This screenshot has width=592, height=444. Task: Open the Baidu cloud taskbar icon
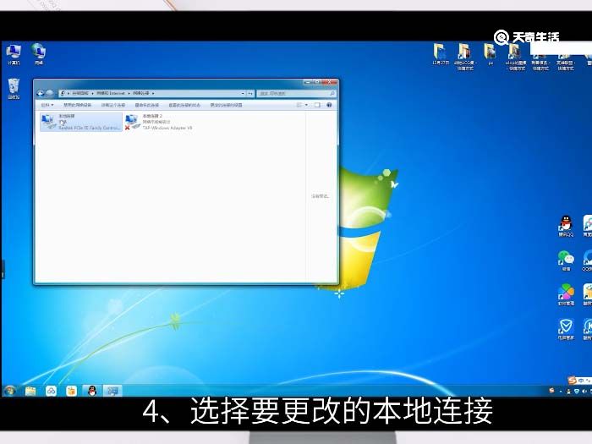click(51, 391)
